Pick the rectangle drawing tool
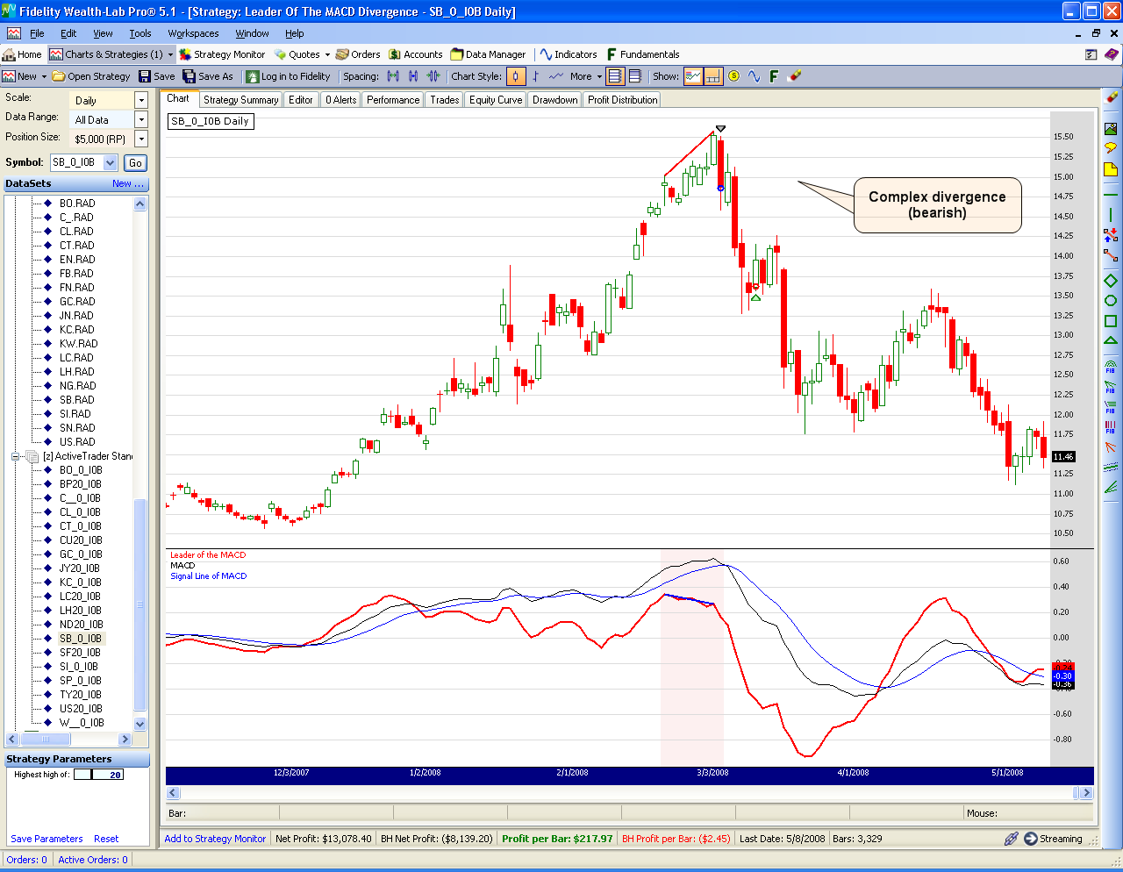 1111,321
